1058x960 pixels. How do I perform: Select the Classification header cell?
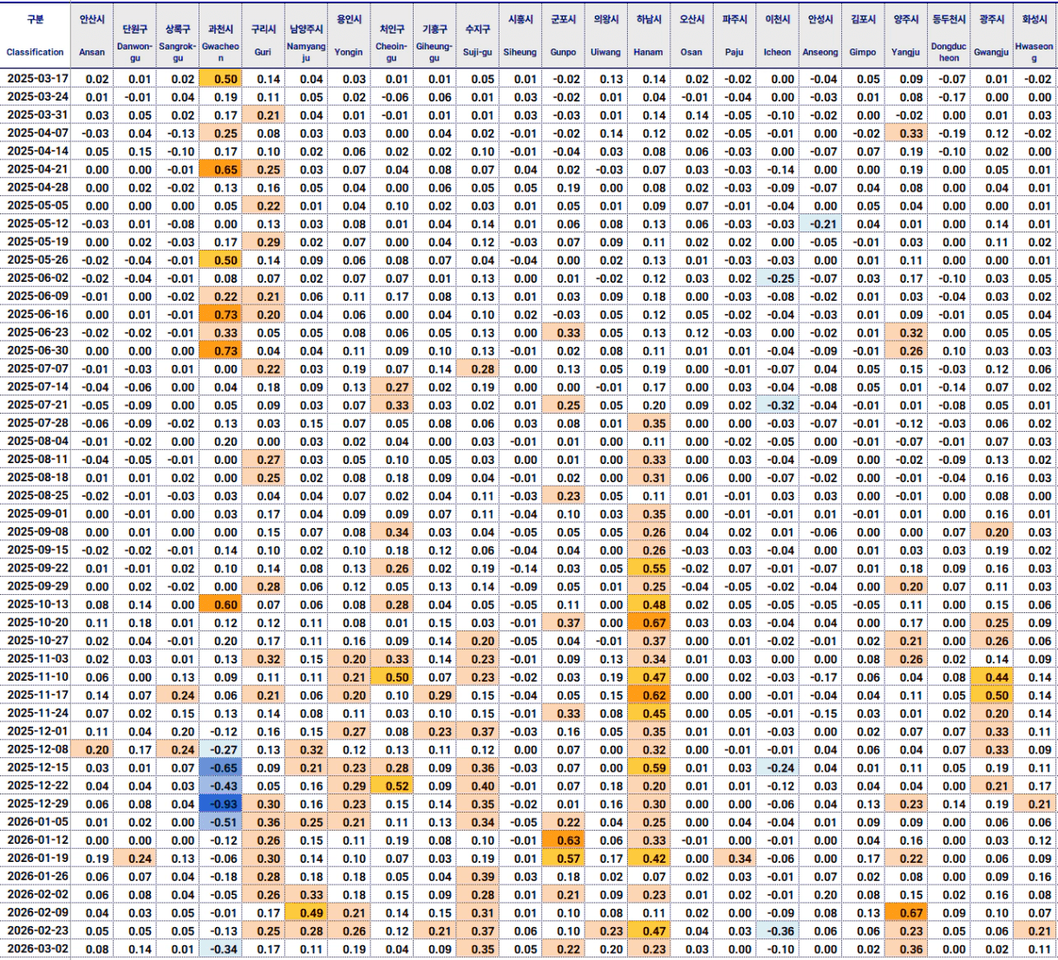pos(36,36)
